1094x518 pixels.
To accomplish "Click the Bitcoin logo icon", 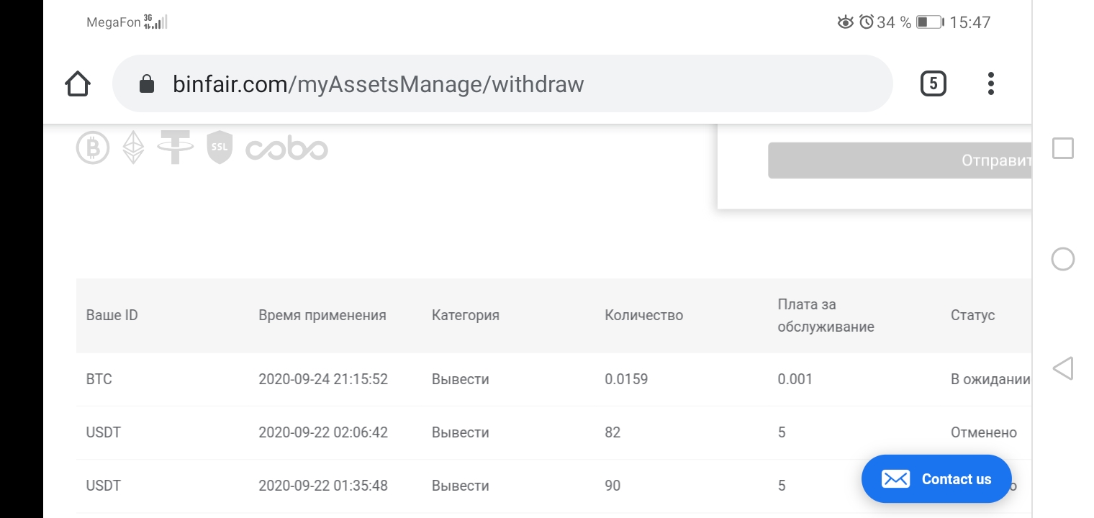I will tap(93, 148).
